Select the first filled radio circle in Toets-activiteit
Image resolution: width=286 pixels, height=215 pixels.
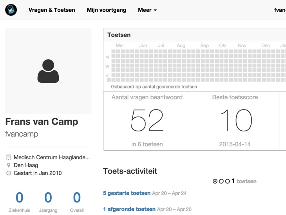[x=215, y=181]
